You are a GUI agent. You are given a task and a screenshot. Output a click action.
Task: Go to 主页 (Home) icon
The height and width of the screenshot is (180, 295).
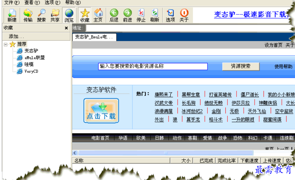(98, 15)
